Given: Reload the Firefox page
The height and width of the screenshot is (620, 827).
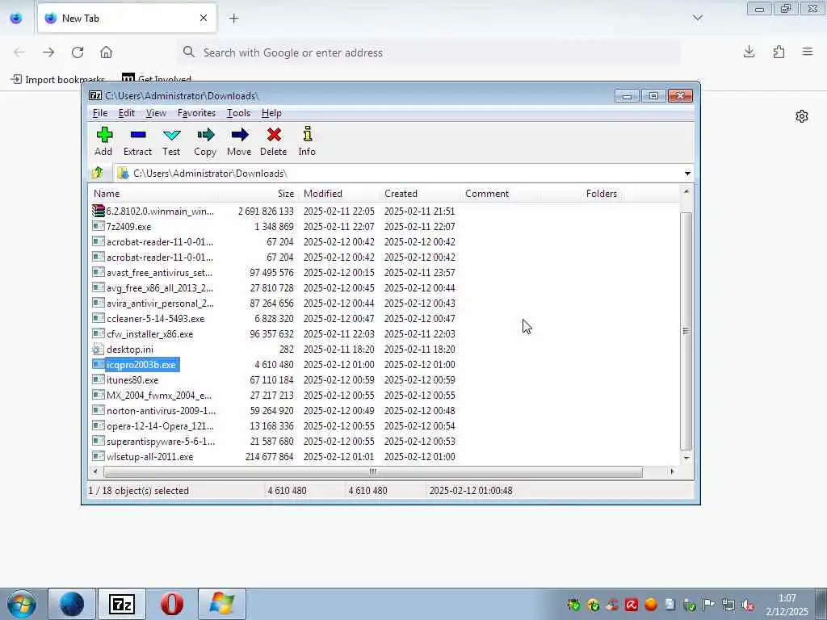Looking at the screenshot, I should point(78,52).
